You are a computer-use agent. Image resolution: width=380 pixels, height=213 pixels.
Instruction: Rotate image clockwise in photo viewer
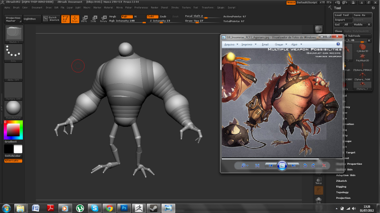[x=313, y=165]
